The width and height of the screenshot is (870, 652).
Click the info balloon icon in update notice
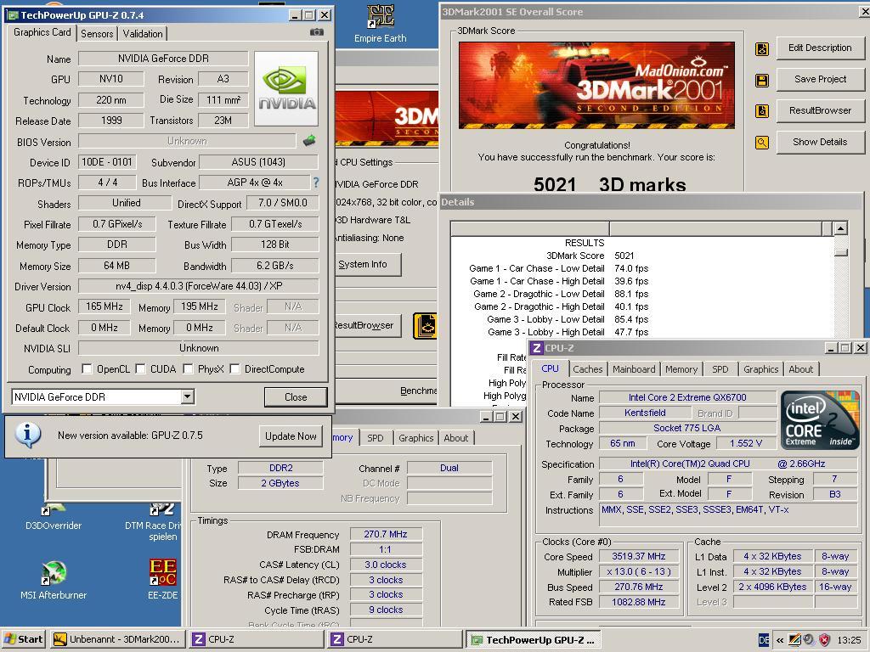point(28,436)
